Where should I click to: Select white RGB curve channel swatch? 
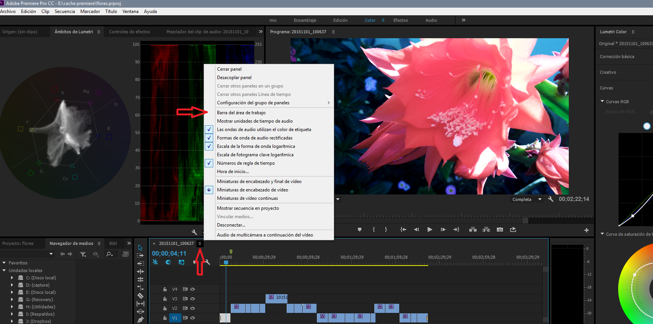coord(647,126)
